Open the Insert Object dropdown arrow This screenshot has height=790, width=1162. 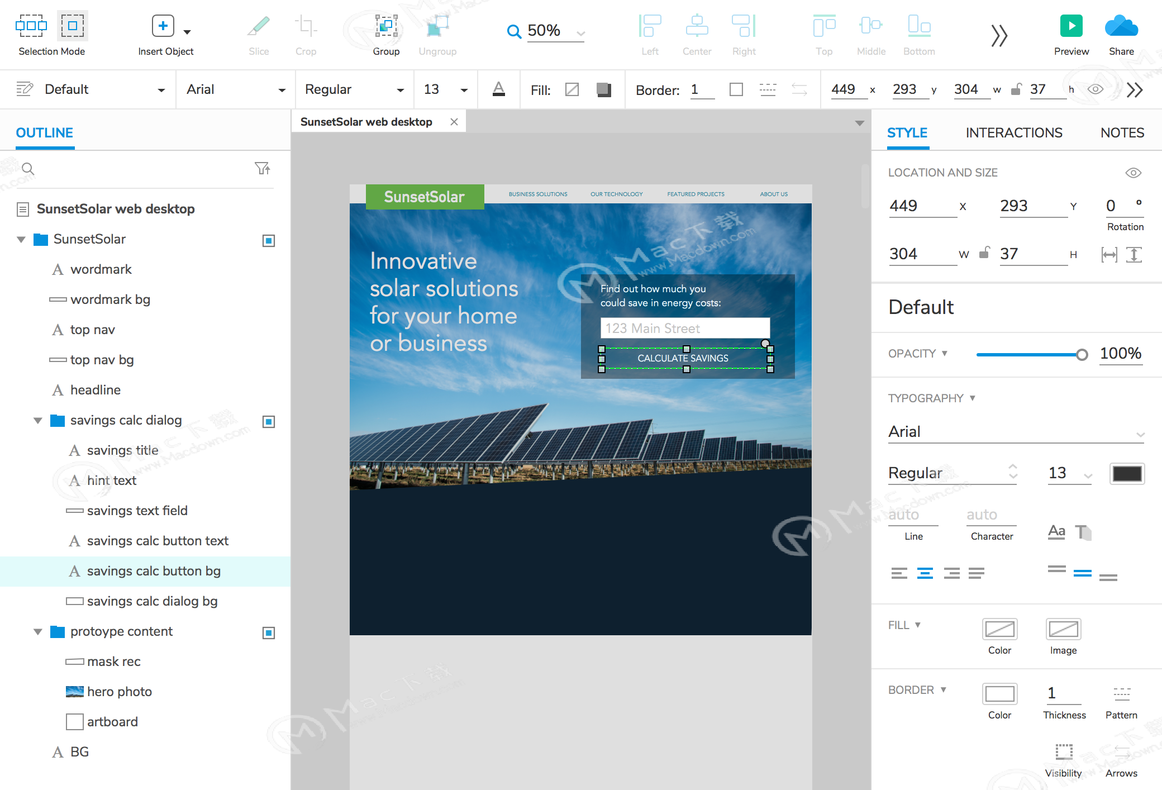coord(187,32)
